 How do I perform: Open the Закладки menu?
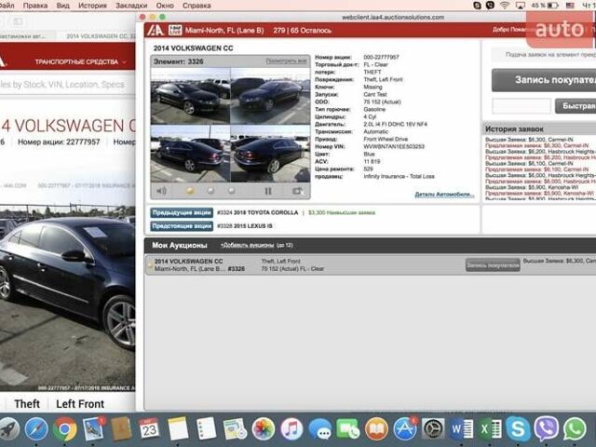point(131,6)
